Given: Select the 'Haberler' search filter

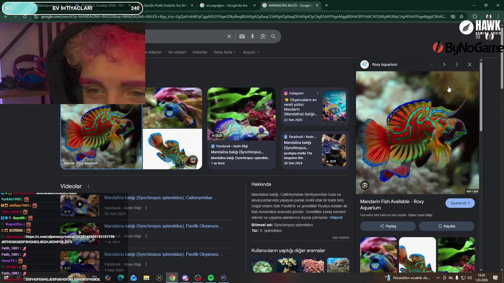Looking at the screenshot, I should [x=200, y=52].
